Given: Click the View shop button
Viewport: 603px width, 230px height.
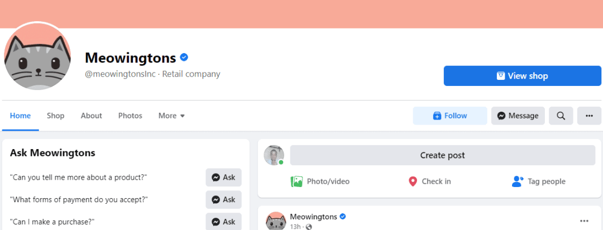Looking at the screenshot, I should pos(522,76).
